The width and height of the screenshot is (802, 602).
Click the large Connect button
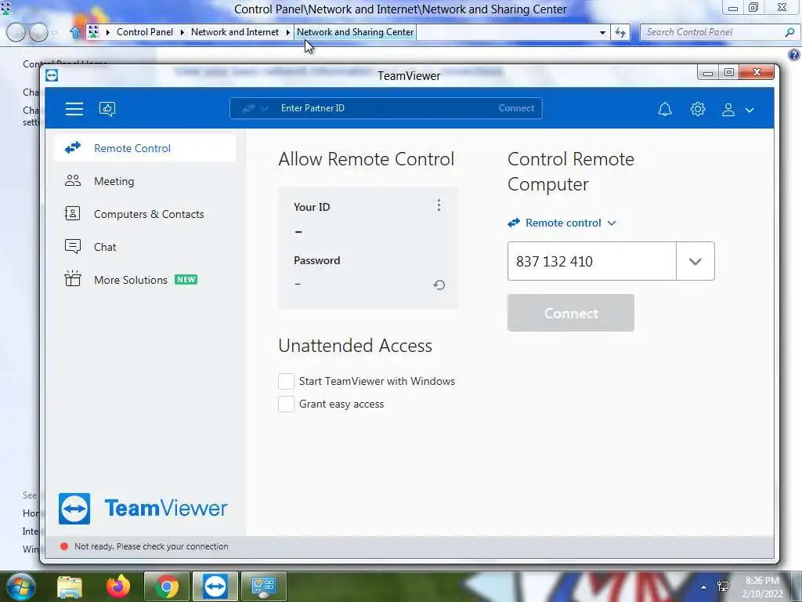tap(571, 313)
